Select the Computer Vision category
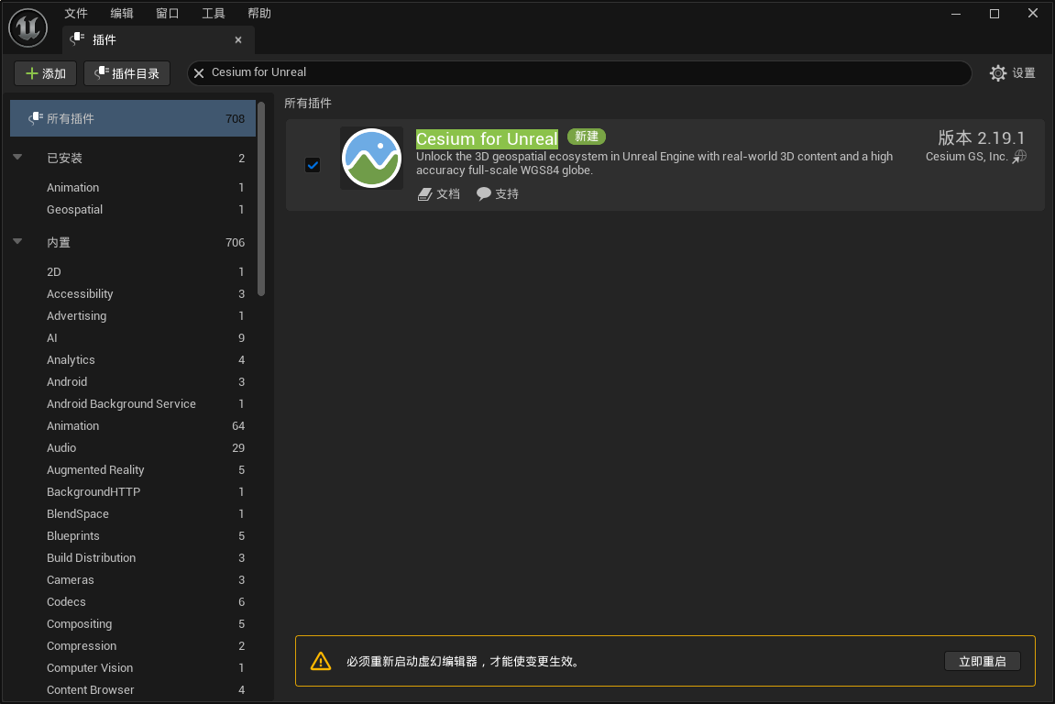1055x704 pixels. point(133,667)
